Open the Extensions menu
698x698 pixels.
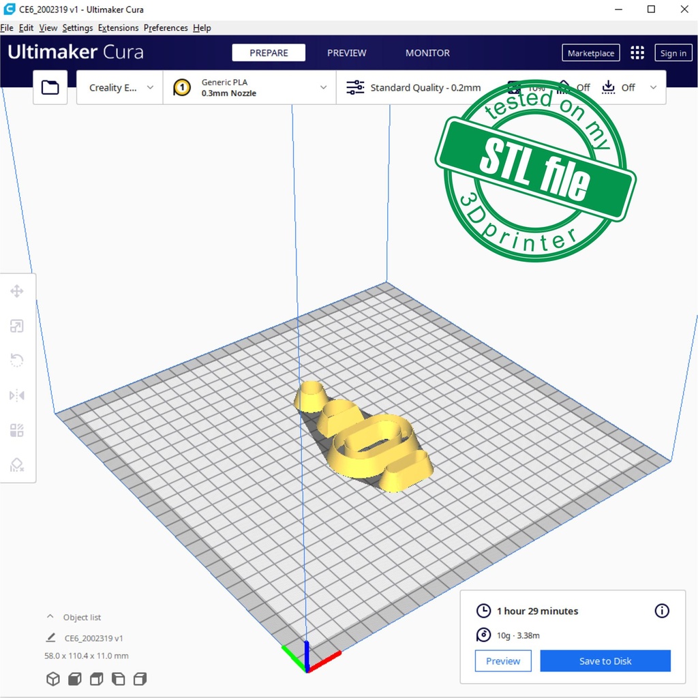tap(118, 28)
